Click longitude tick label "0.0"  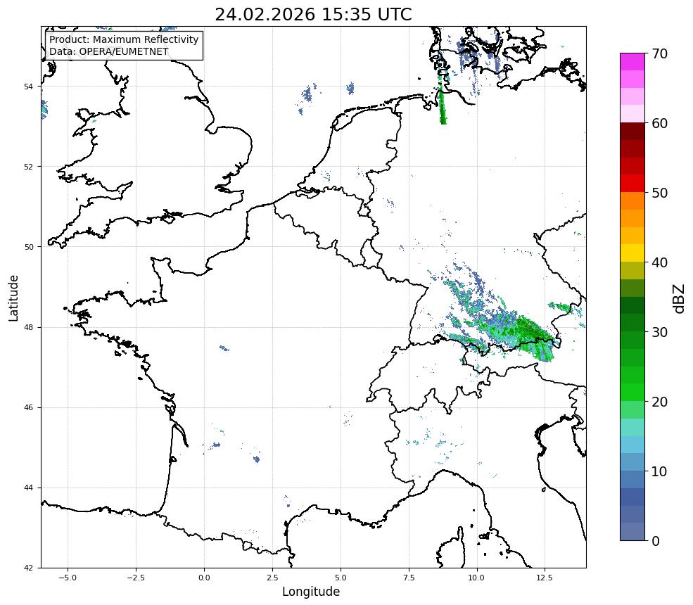(204, 578)
